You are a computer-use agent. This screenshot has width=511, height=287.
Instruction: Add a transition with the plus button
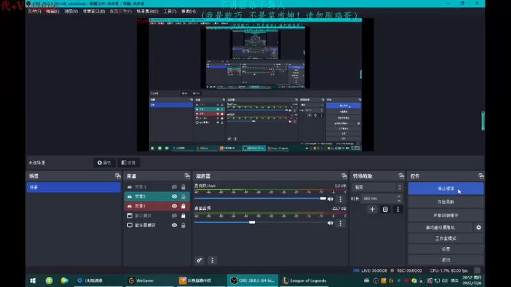[x=372, y=209]
